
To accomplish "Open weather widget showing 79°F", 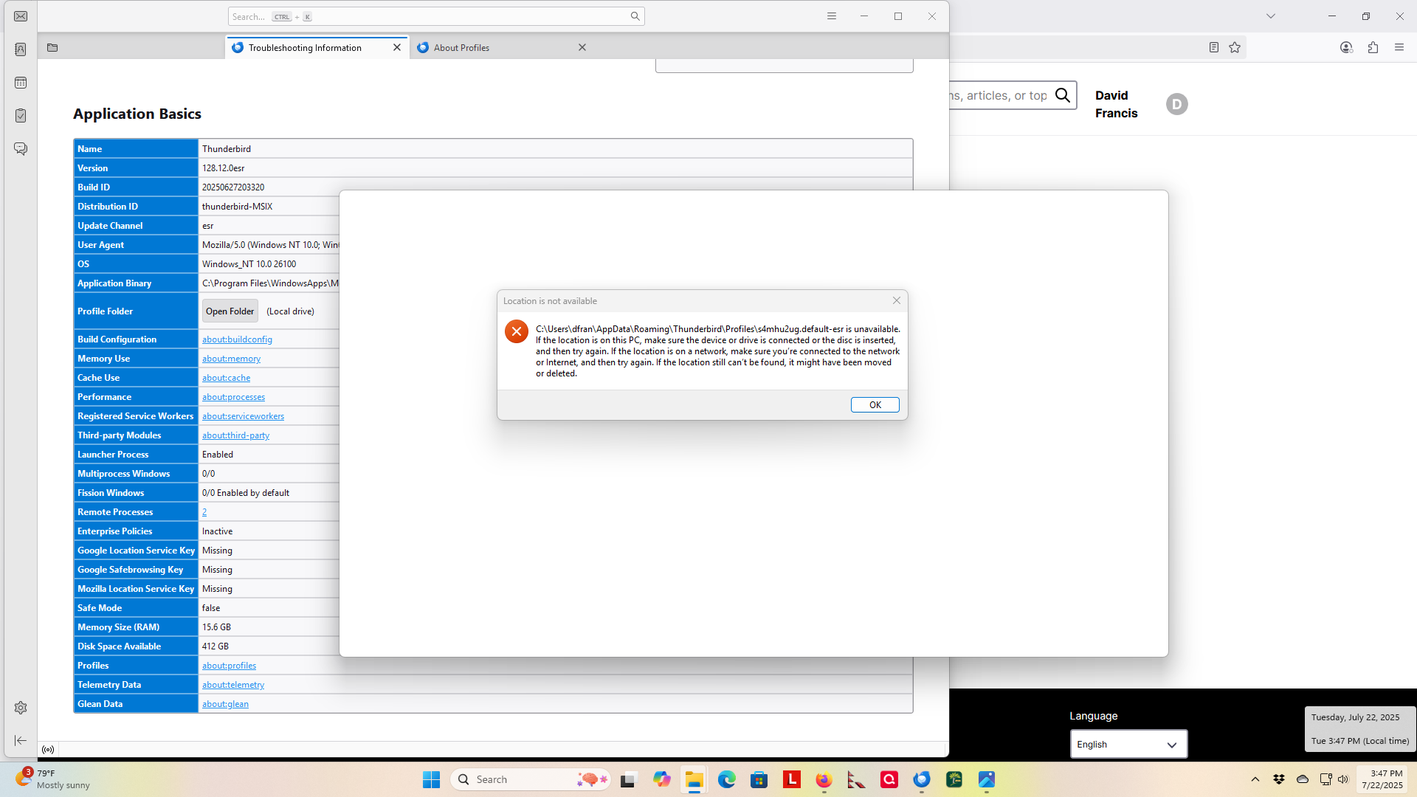I will (x=52, y=779).
